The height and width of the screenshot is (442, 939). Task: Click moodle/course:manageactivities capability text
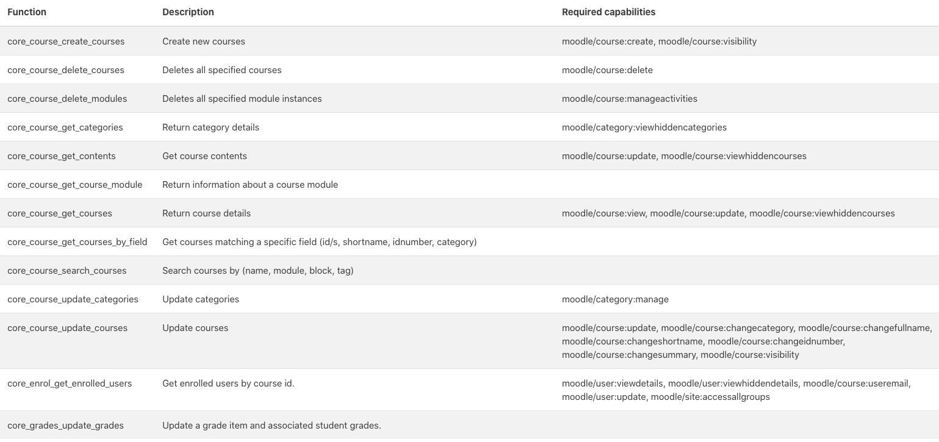click(630, 99)
